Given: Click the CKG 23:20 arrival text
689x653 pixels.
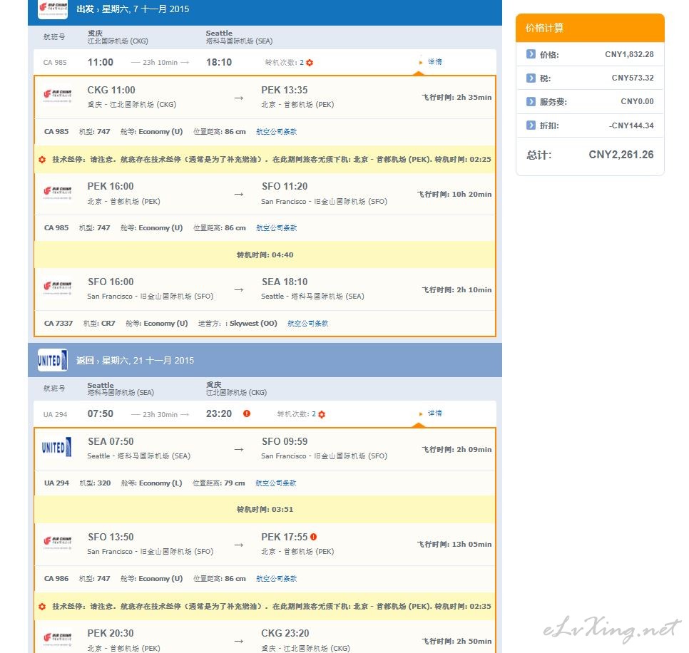Looking at the screenshot, I should click(285, 633).
